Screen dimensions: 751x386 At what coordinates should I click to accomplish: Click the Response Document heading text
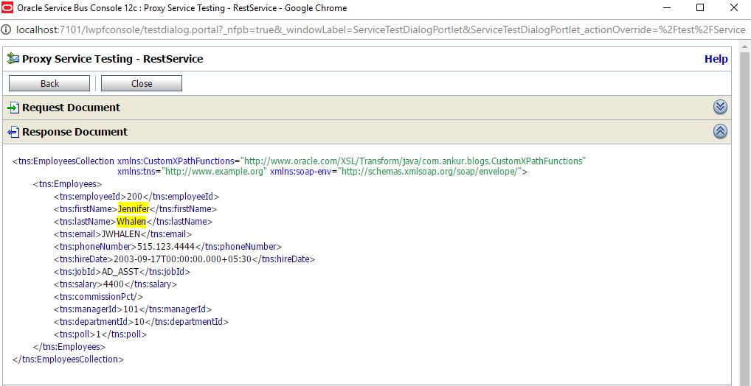coord(75,132)
